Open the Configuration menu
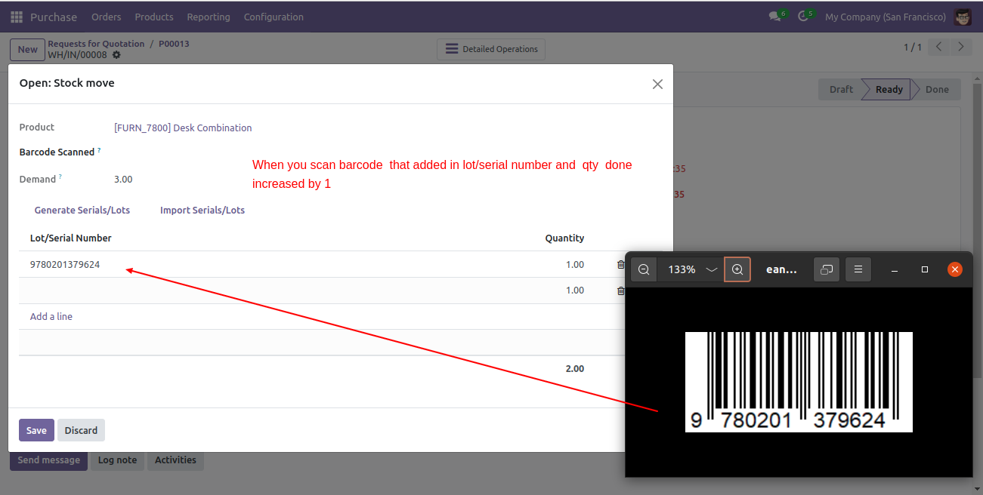The image size is (983, 495). pyautogui.click(x=274, y=17)
